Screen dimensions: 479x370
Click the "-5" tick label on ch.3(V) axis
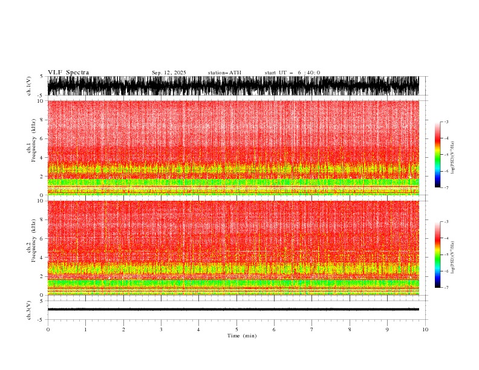(41, 320)
